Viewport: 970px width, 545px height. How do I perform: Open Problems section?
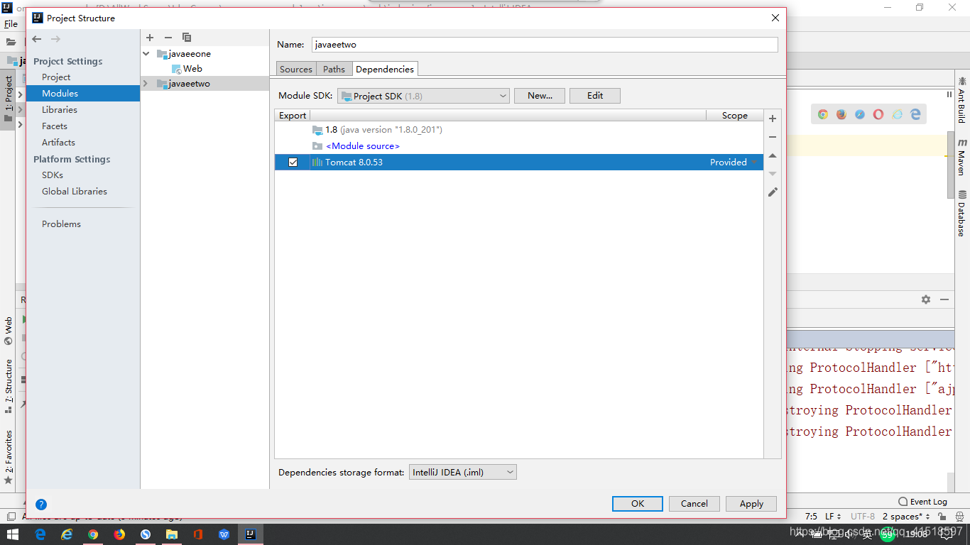click(61, 224)
